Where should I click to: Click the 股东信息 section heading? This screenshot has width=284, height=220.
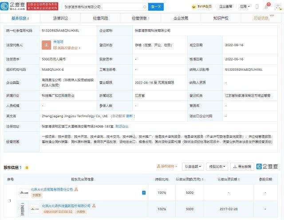click(x=11, y=168)
